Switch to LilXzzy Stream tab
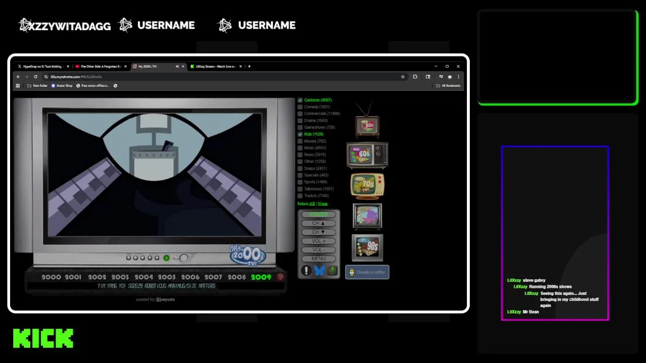The image size is (646, 363). (x=216, y=66)
